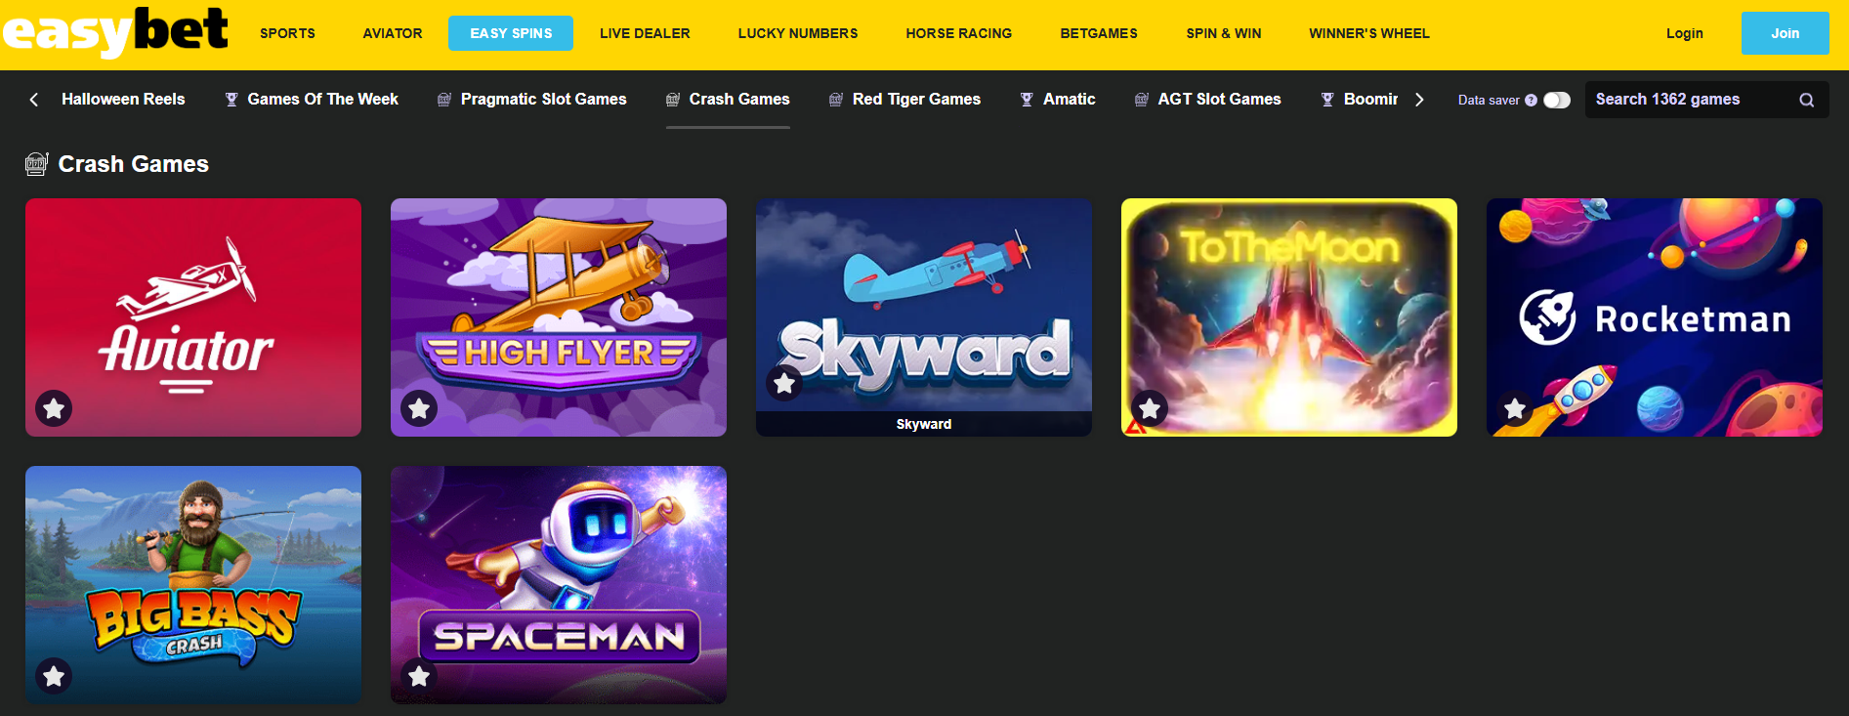The height and width of the screenshot is (716, 1849).
Task: Add Rocketman to favorites via star
Action: 1515,408
